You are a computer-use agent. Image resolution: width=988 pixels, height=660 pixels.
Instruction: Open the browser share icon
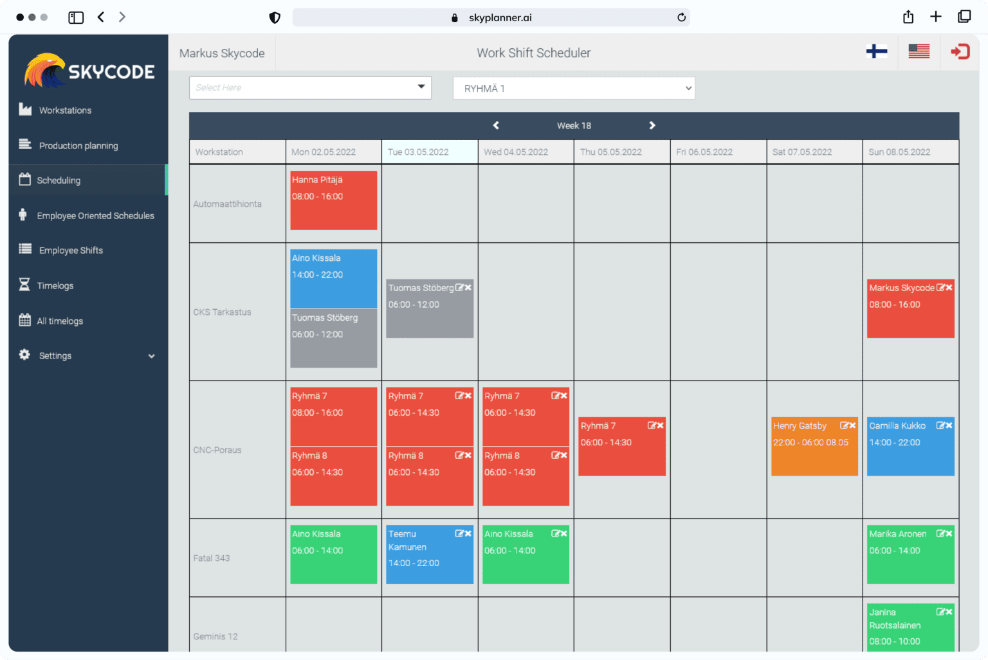point(908,17)
